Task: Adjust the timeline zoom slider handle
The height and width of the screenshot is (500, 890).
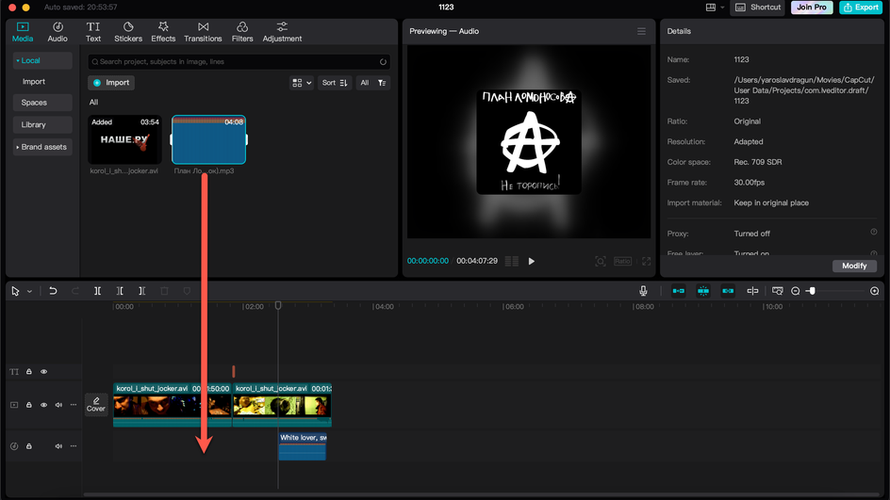Action: coord(813,291)
